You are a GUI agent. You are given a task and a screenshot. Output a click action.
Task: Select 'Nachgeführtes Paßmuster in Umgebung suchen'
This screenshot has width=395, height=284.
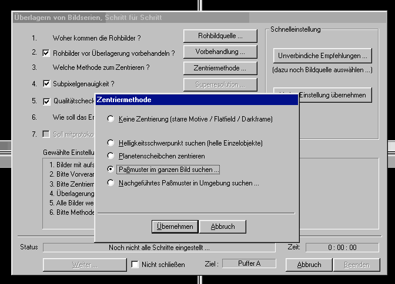click(111, 183)
